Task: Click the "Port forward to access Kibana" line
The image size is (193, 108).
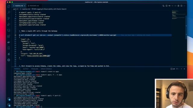Action: (x=64, y=66)
